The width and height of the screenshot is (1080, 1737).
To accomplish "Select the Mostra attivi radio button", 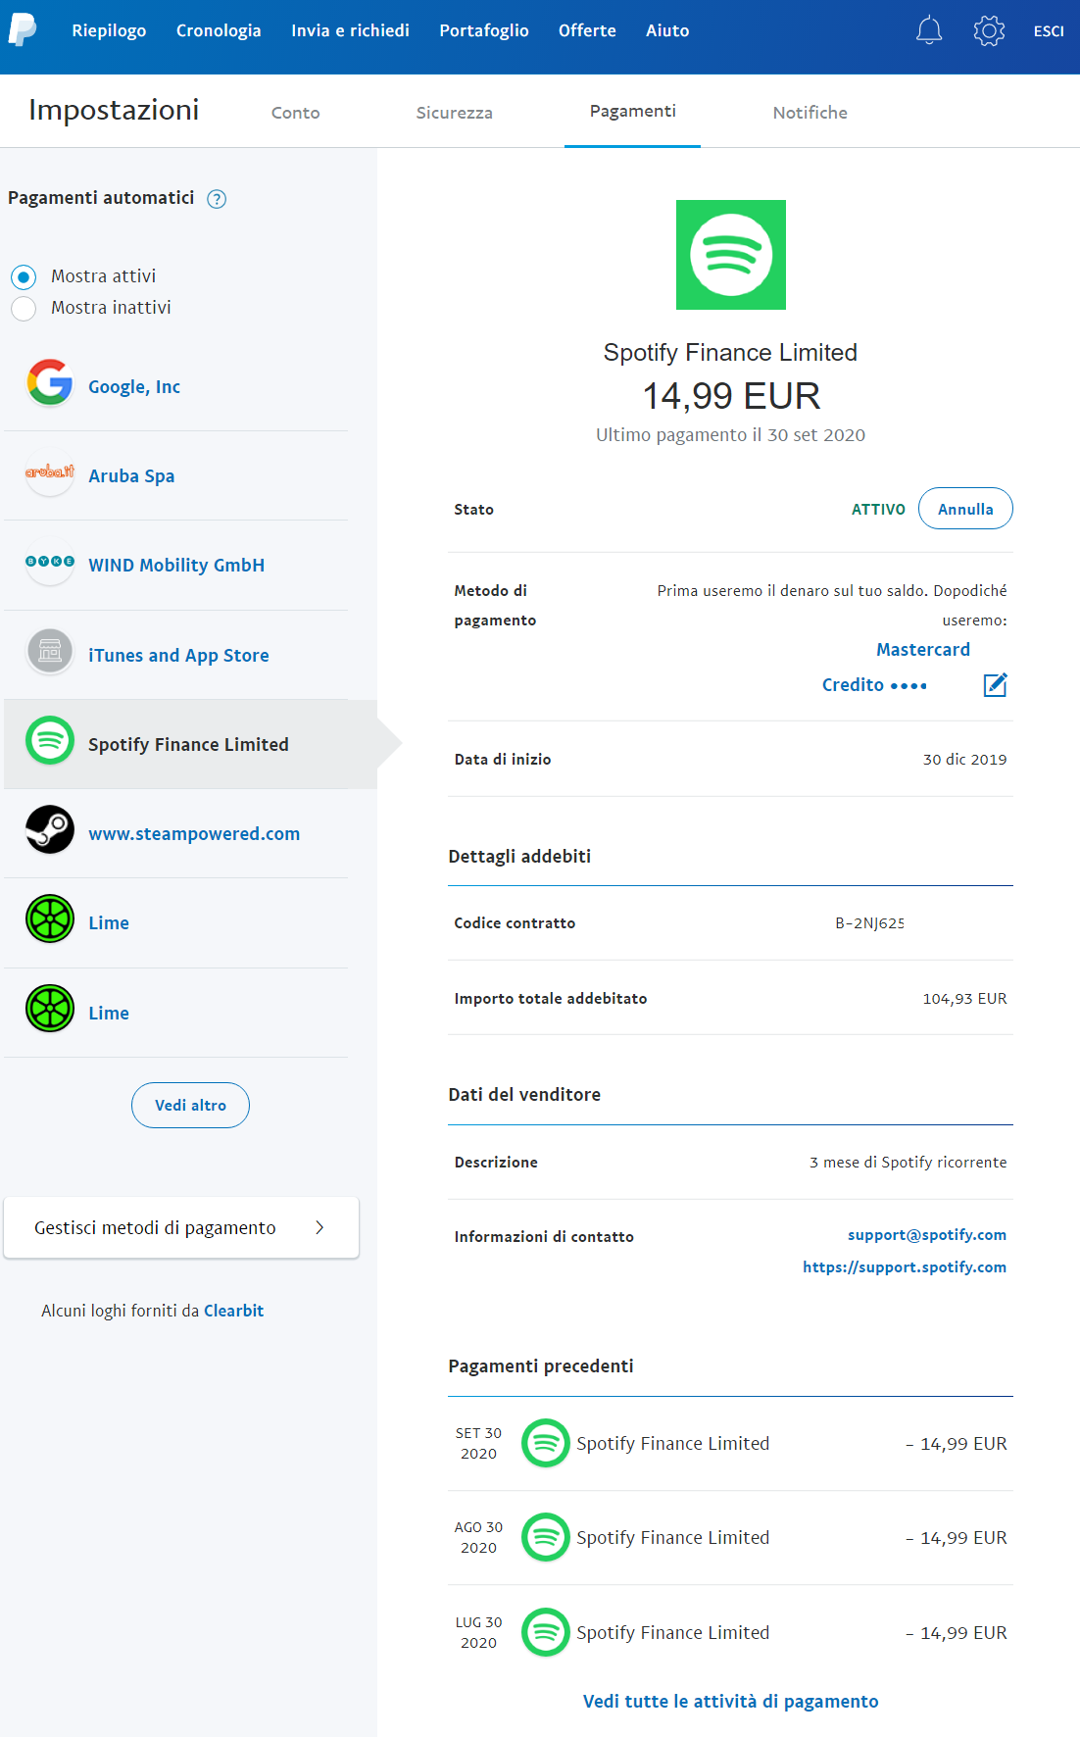I will (x=24, y=277).
